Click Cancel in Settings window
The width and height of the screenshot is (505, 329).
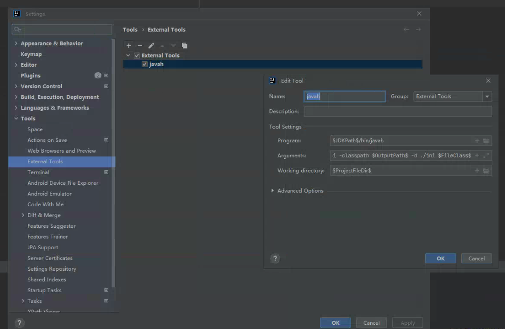click(x=371, y=322)
